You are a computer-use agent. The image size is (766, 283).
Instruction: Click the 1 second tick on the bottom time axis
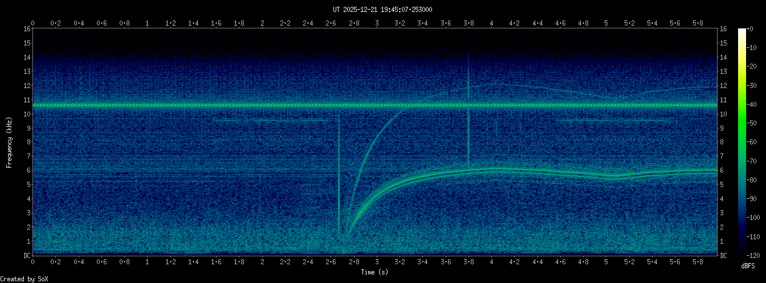tap(148, 262)
